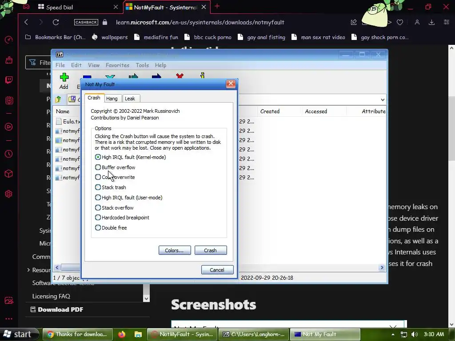The width and height of the screenshot is (455, 341).
Task: Open the wallpapers bookmark
Action: click(110, 37)
